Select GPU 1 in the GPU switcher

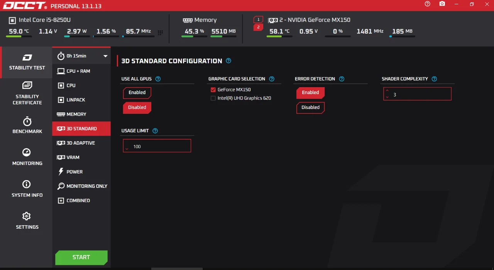click(x=258, y=20)
